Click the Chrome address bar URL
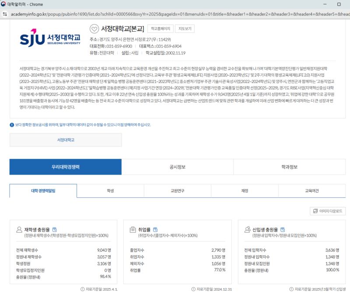The width and height of the screenshot is (350, 293). point(180,14)
